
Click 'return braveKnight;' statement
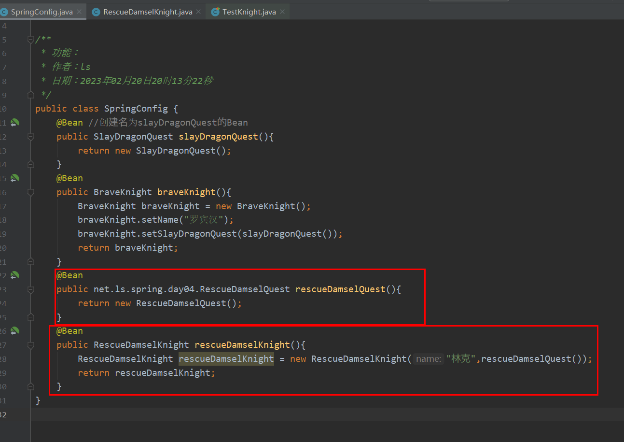click(x=128, y=248)
